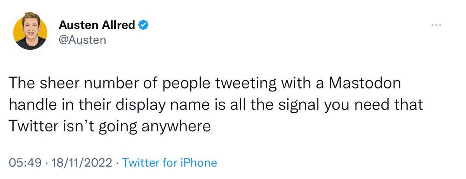Click the Austen Allred display name
The height and width of the screenshot is (179, 466).
click(97, 26)
